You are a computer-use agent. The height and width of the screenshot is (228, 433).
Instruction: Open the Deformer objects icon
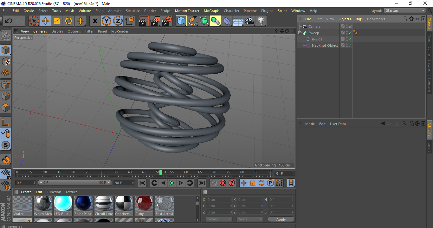pyautogui.click(x=227, y=21)
